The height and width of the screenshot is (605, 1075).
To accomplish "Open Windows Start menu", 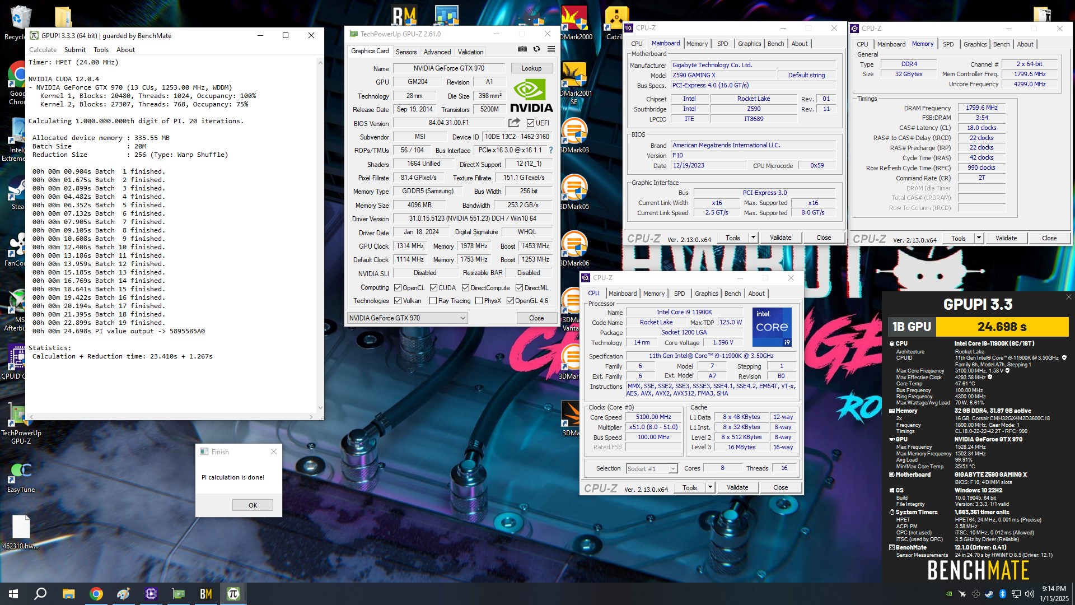I will click(13, 594).
